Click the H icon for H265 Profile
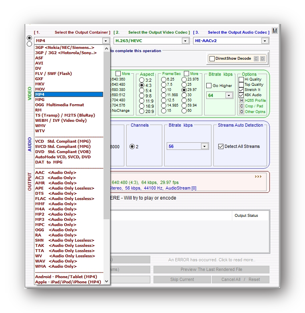The height and width of the screenshot is (313, 305). 241,101
